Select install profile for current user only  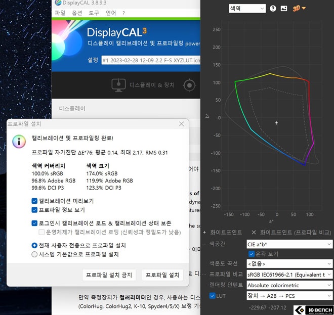(x=34, y=245)
